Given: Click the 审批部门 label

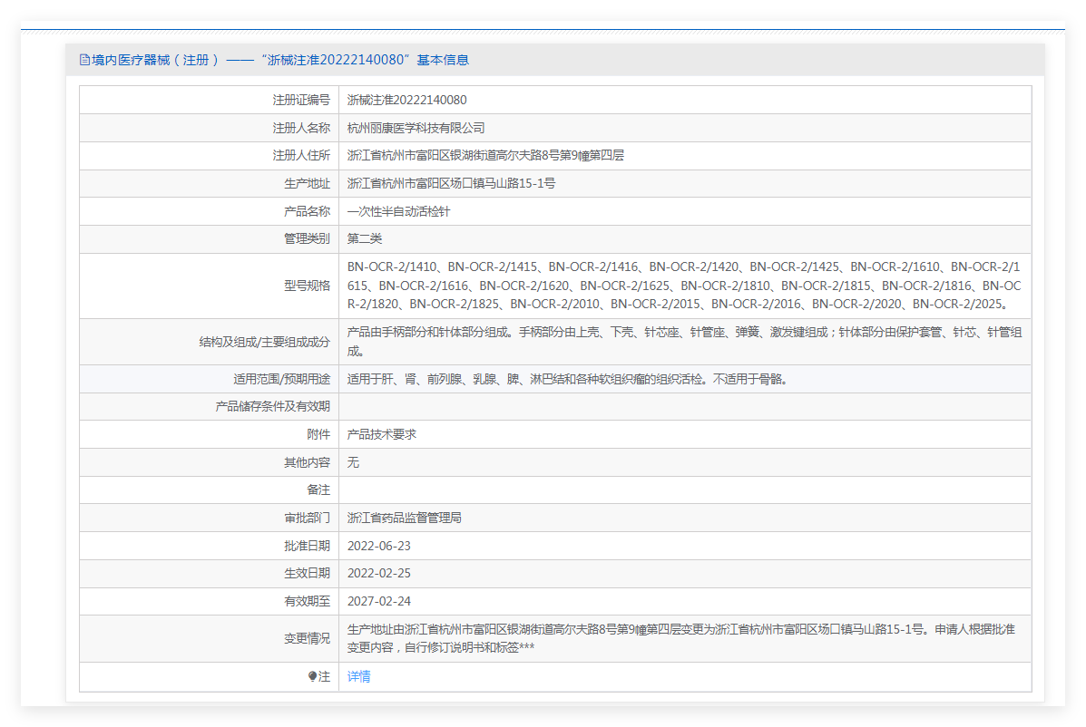Looking at the screenshot, I should point(307,518).
